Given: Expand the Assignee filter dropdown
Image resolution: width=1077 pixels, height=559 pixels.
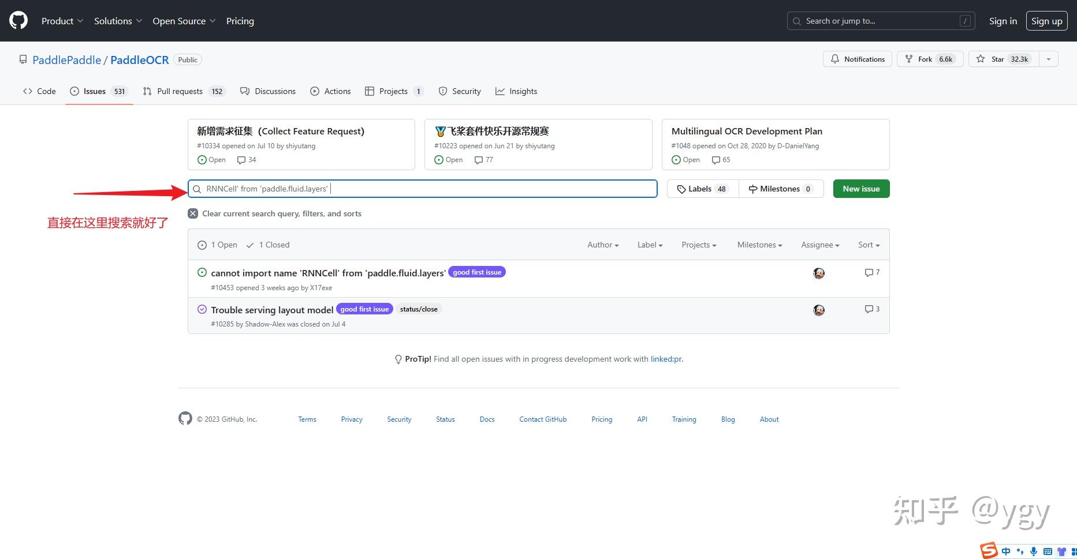Looking at the screenshot, I should click(x=820, y=245).
